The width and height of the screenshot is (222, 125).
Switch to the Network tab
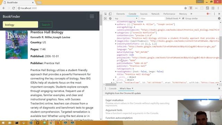pyautogui.click(x=155, y=14)
